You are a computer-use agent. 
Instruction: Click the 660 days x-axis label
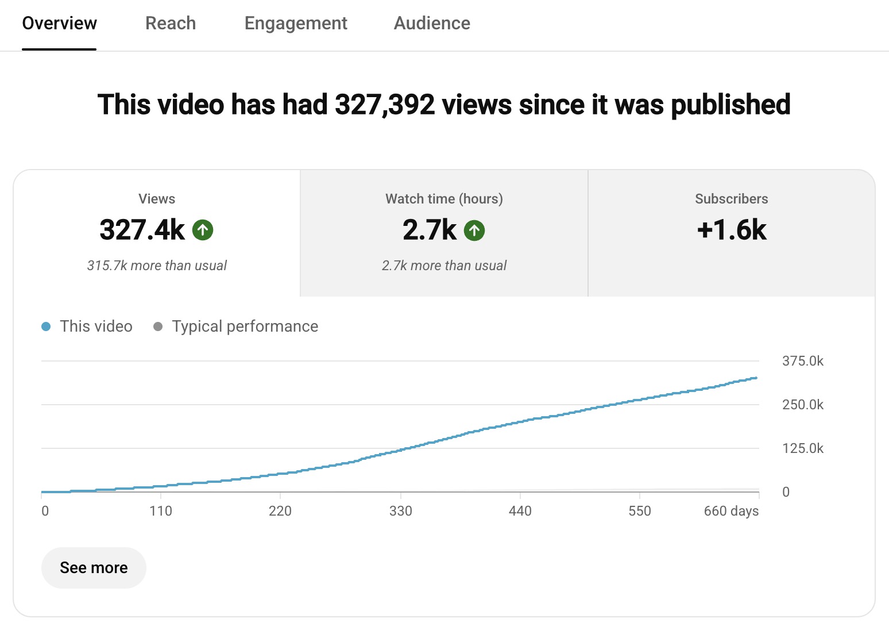(731, 511)
